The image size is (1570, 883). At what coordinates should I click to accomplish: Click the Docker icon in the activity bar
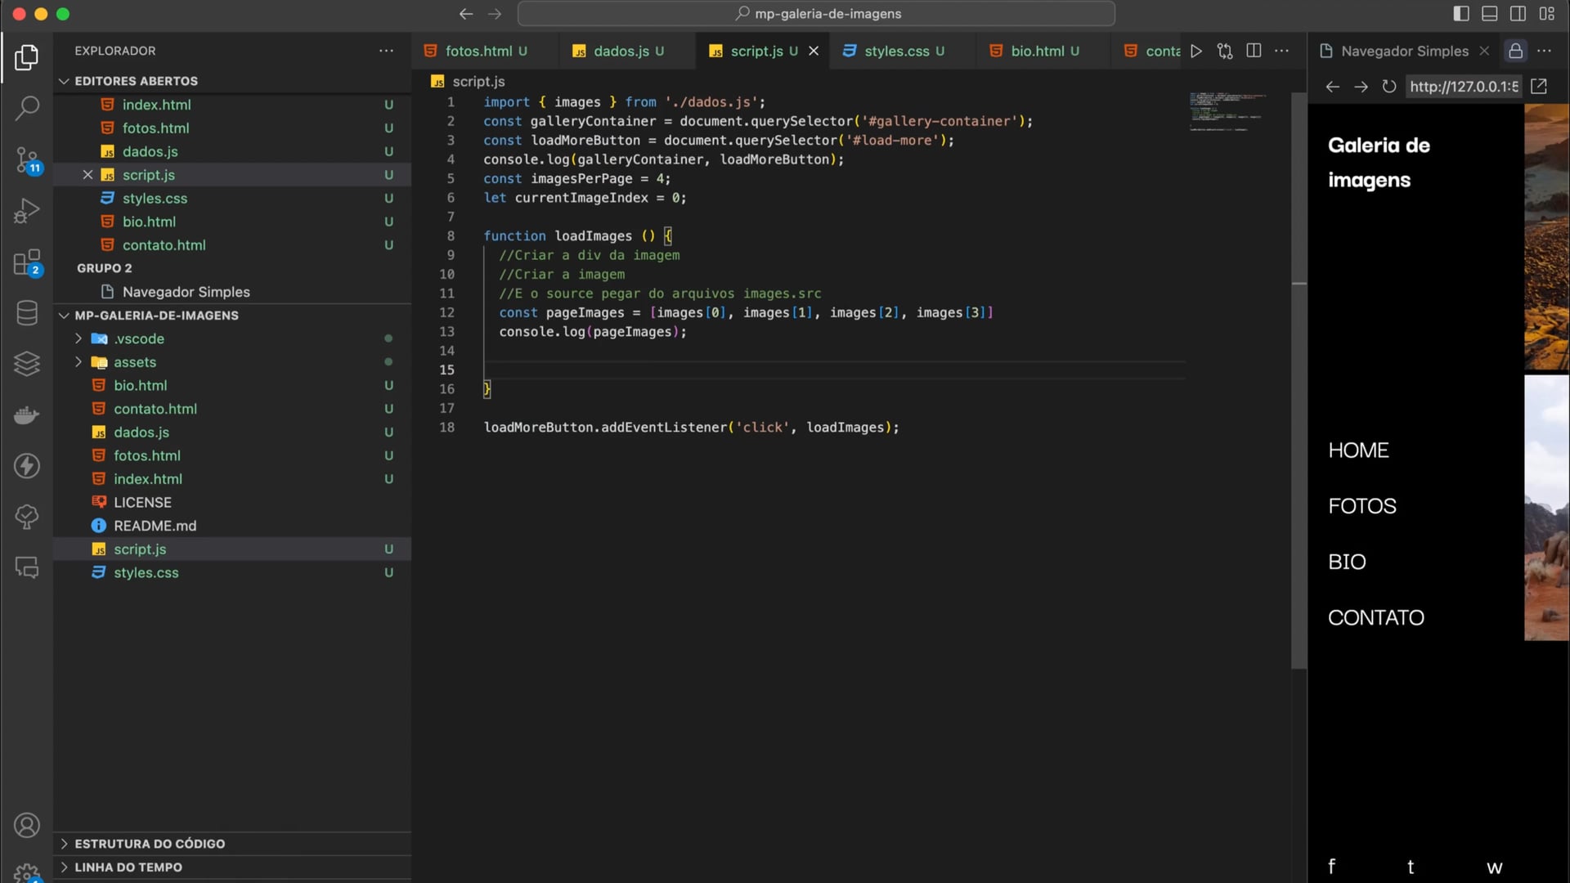pyautogui.click(x=27, y=415)
